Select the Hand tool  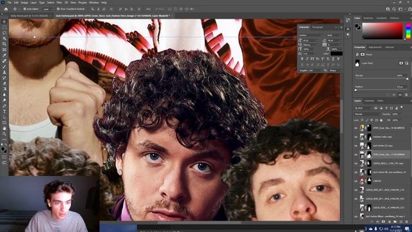pos(5,128)
